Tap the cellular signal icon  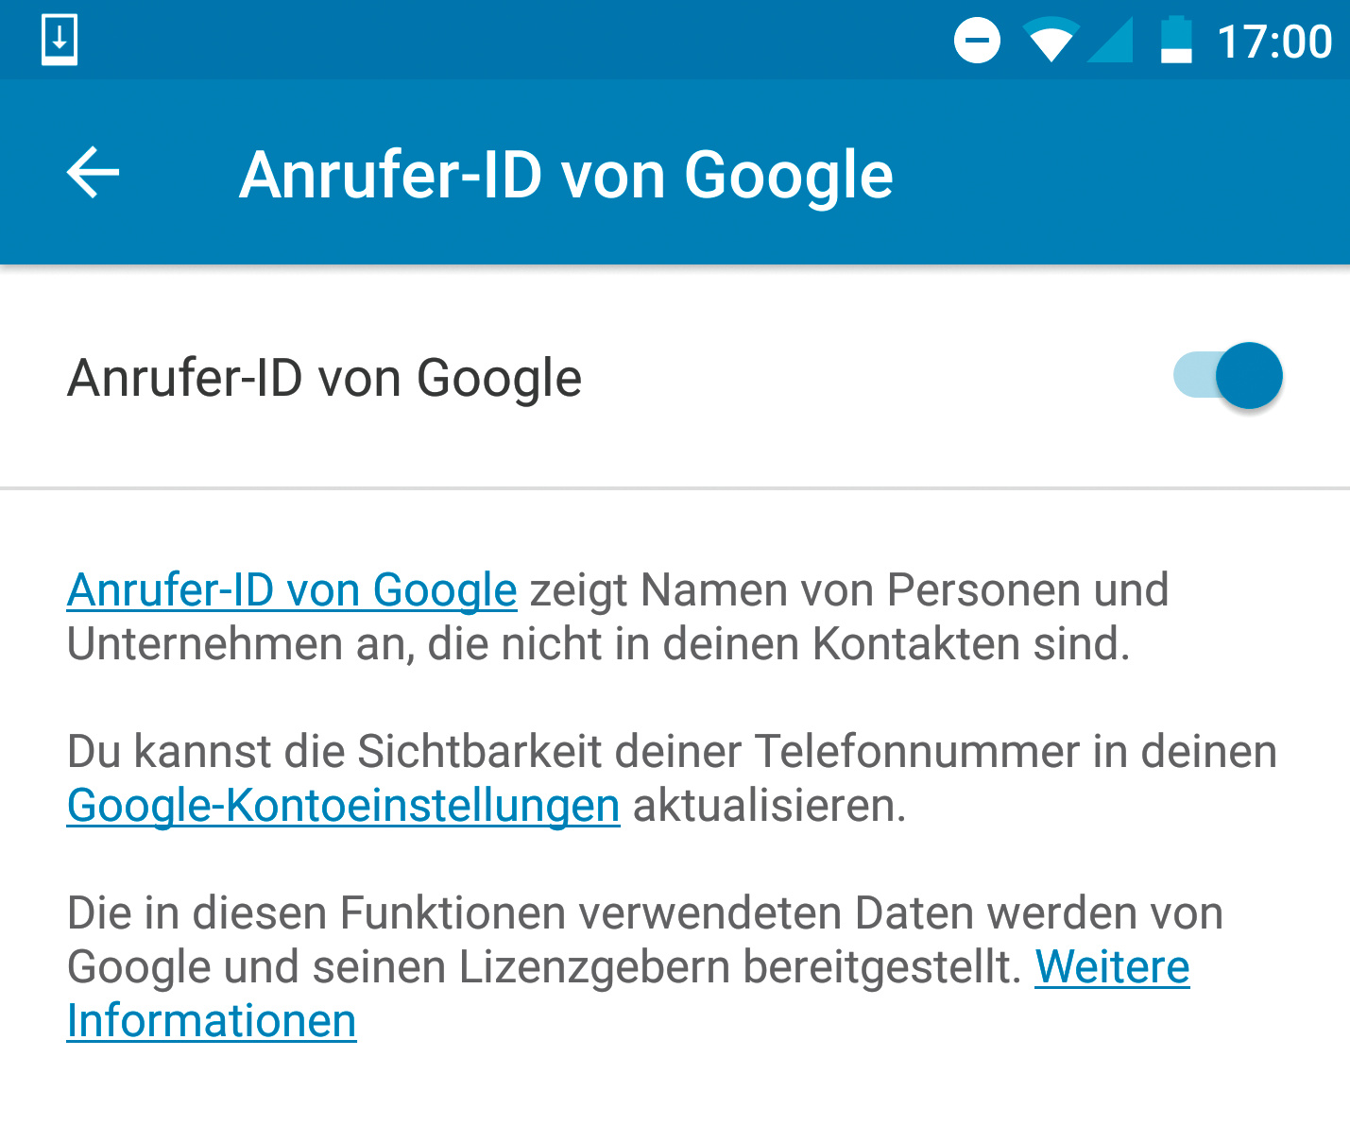coord(1112,42)
